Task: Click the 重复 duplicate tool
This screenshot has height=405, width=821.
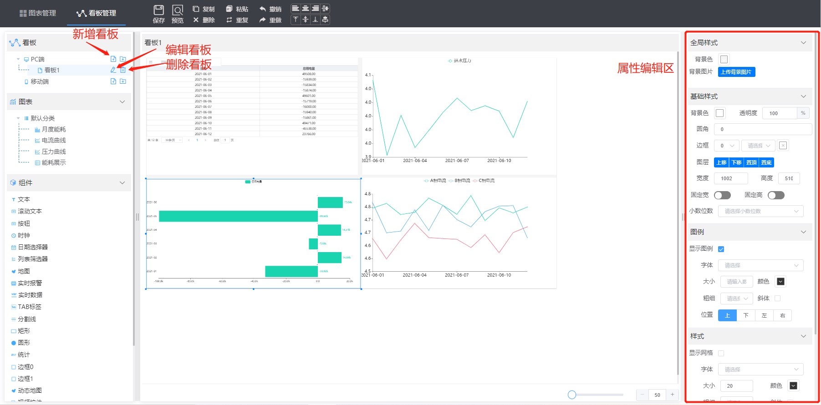Action: point(237,20)
